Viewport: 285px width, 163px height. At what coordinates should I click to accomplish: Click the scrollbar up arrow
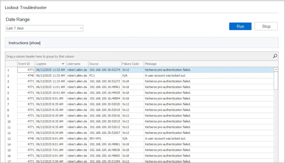pos(276,69)
